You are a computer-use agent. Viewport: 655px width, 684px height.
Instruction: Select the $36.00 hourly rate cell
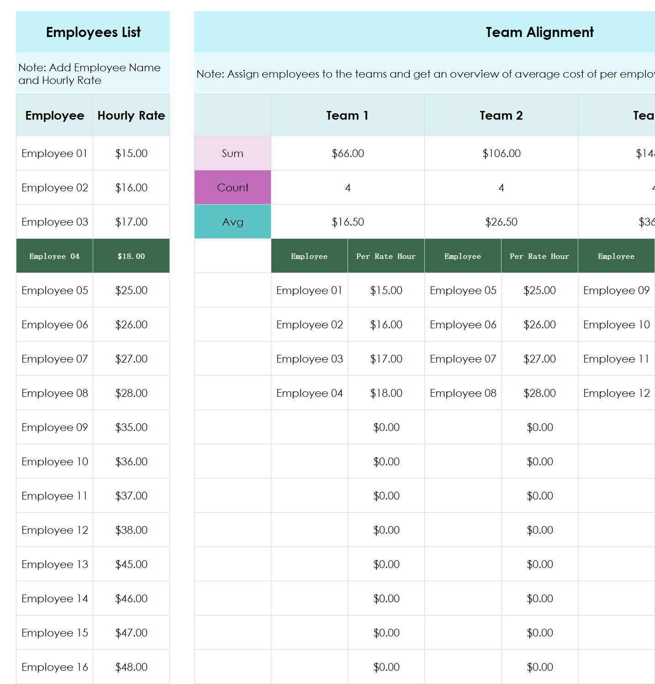131,461
